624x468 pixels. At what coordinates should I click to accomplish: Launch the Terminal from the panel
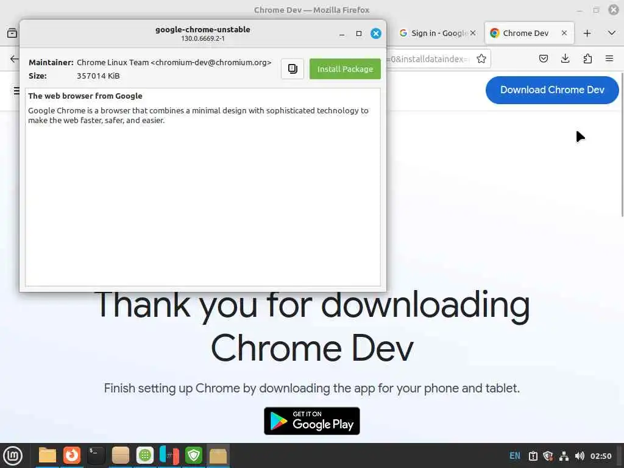click(96, 455)
